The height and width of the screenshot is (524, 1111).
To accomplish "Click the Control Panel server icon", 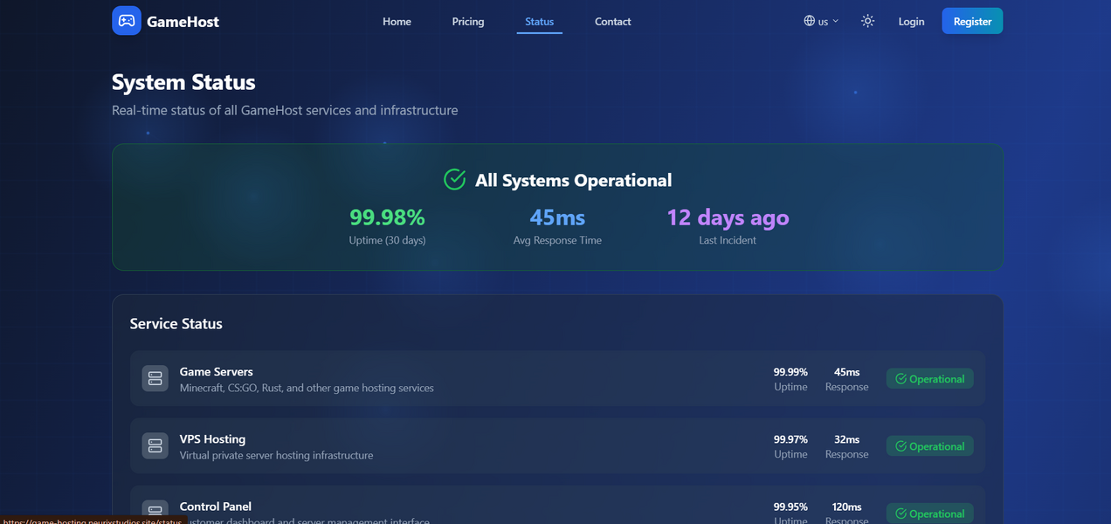I will click(155, 512).
